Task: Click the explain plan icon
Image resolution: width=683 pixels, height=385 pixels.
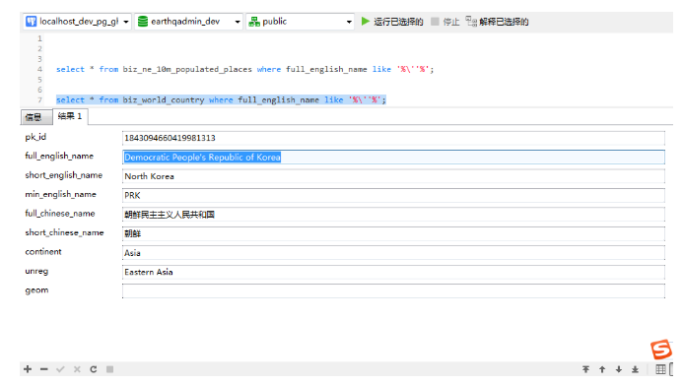Action: (471, 21)
